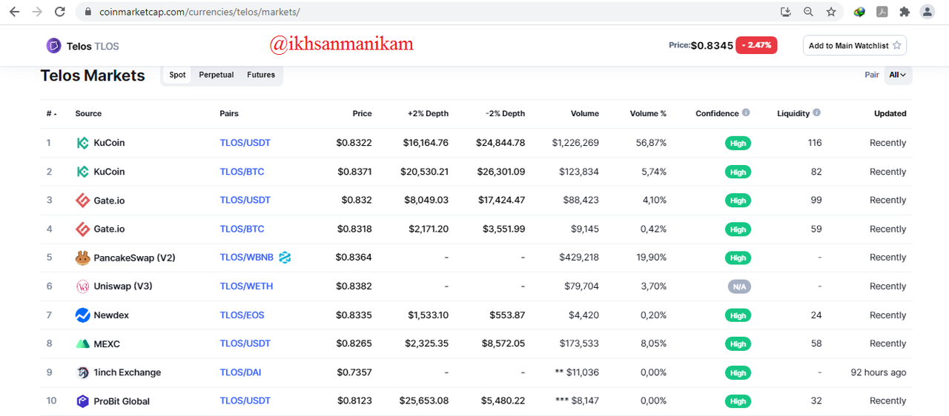
Task: Click the red -2.47% price change badge
Action: (756, 45)
